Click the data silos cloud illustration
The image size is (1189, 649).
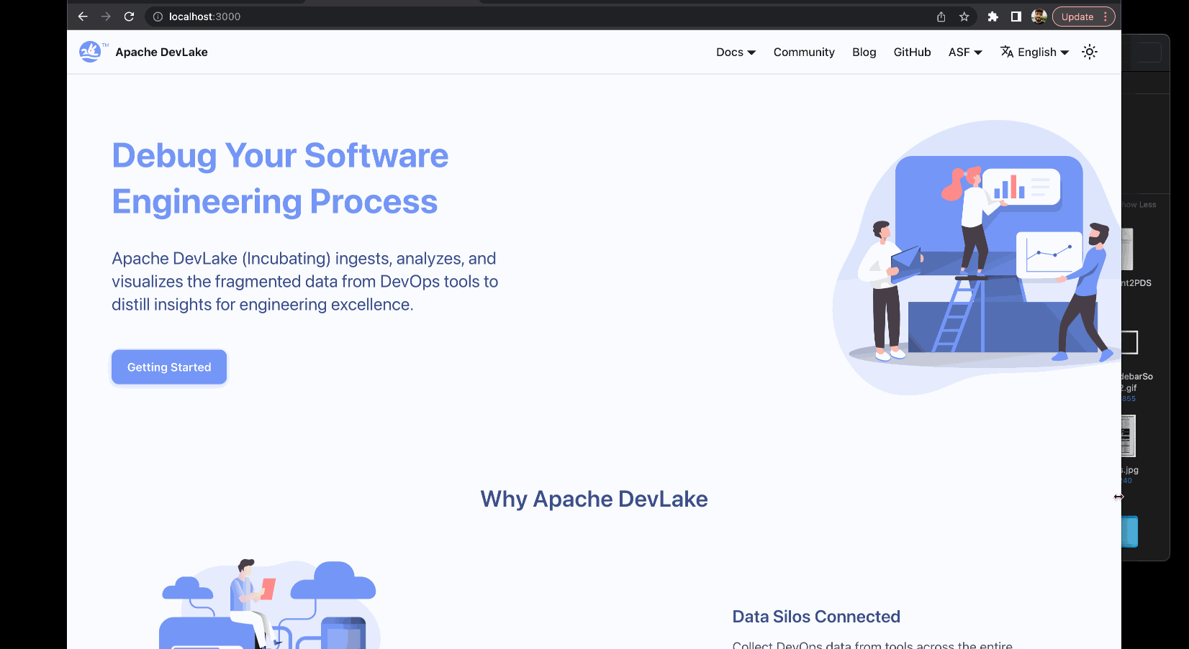(269, 604)
